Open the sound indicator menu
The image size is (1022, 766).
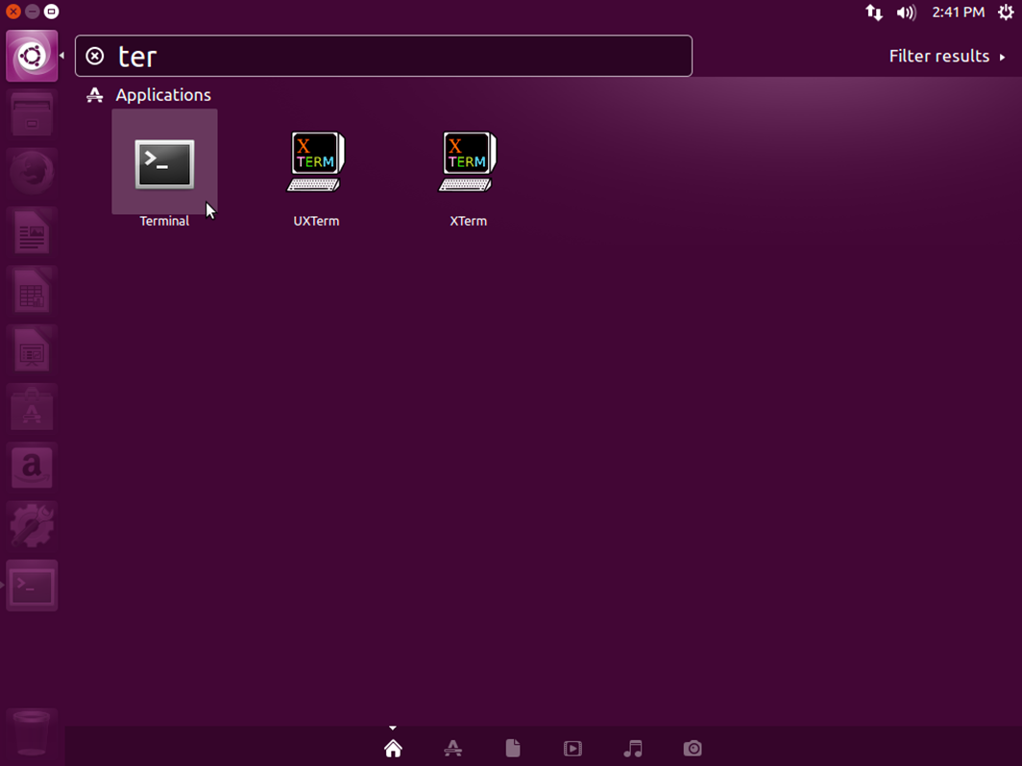click(906, 12)
